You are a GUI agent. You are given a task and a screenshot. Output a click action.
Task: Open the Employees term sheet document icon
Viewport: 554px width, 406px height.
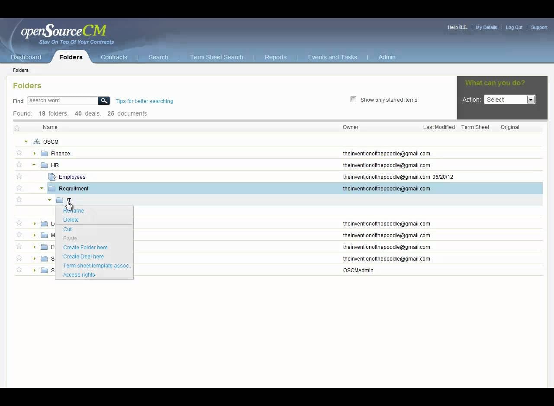pos(52,177)
